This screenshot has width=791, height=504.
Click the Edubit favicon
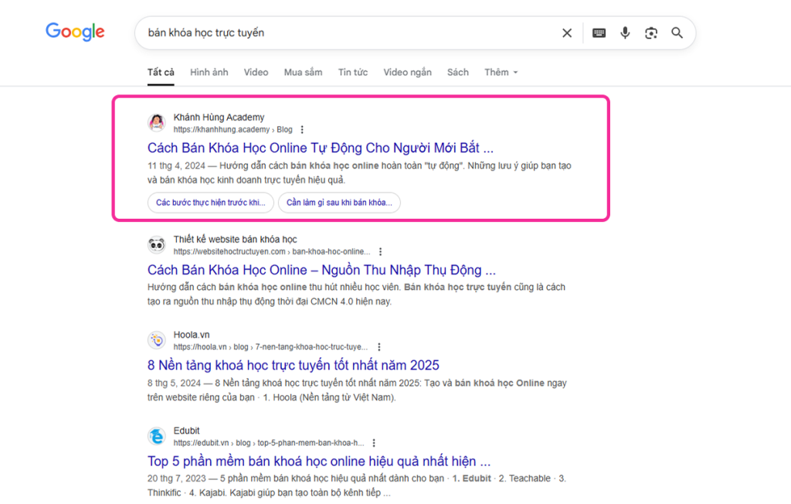pyautogui.click(x=157, y=436)
